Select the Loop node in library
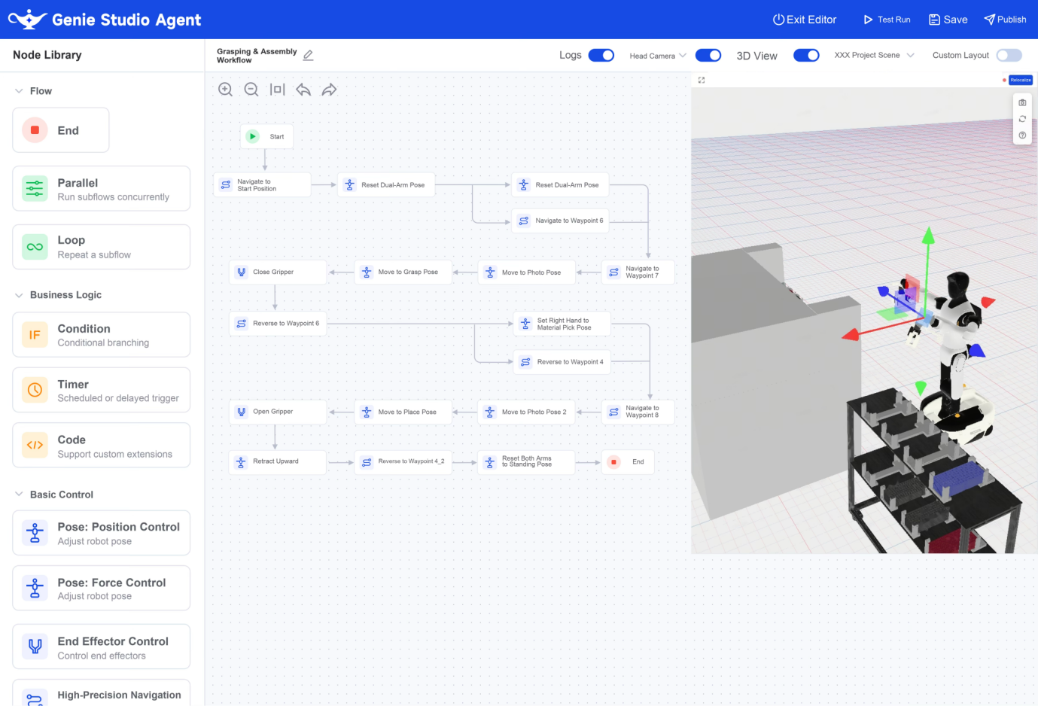 tap(101, 247)
